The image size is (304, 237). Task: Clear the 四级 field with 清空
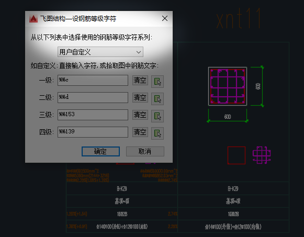140,132
